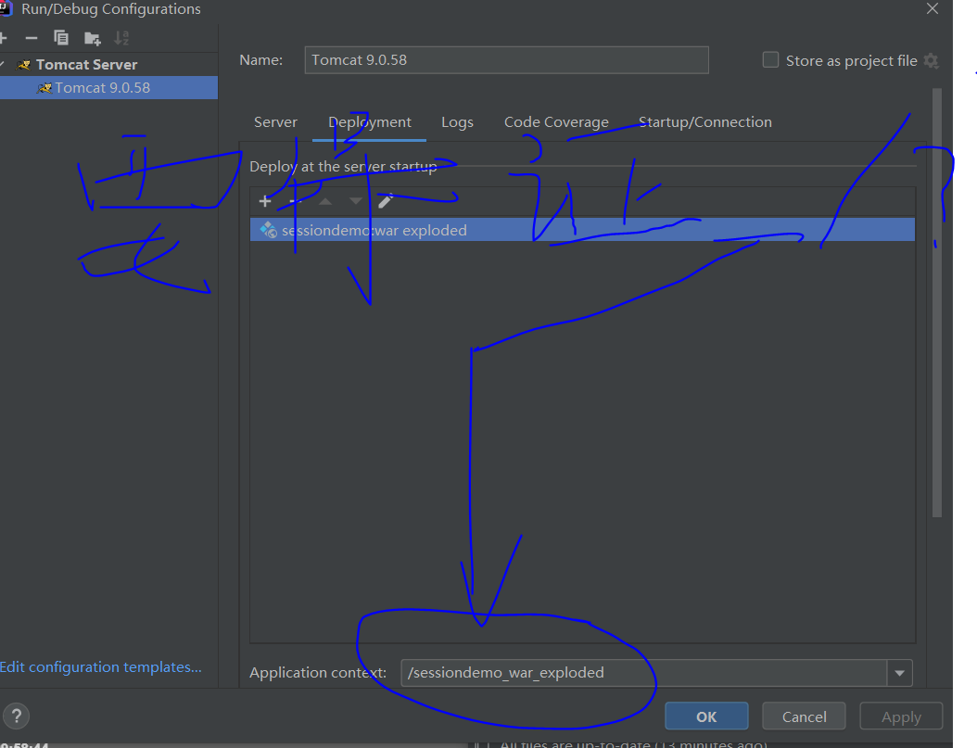Screen dimensions: 977x748
Task: Select the Tomcat Server group
Action: (86, 64)
